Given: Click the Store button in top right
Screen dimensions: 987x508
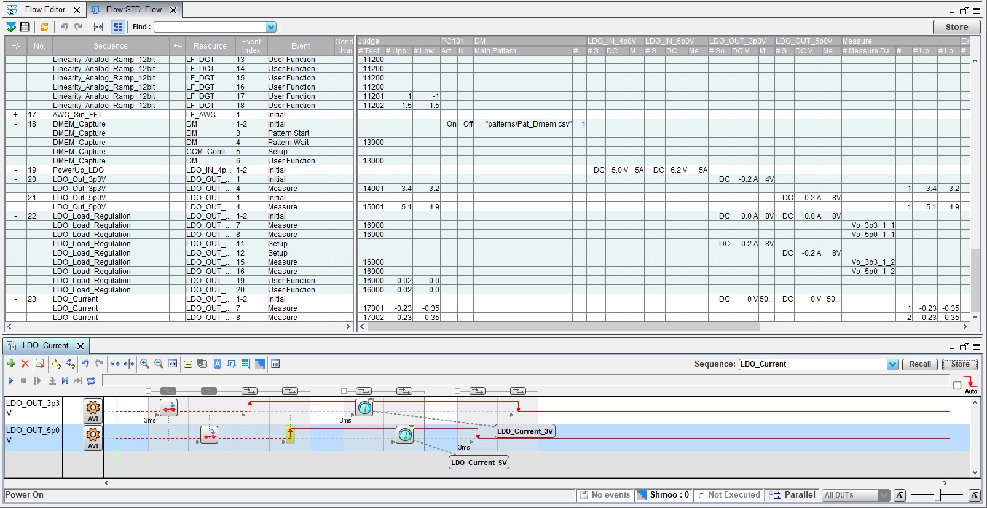Looking at the screenshot, I should click(x=956, y=27).
